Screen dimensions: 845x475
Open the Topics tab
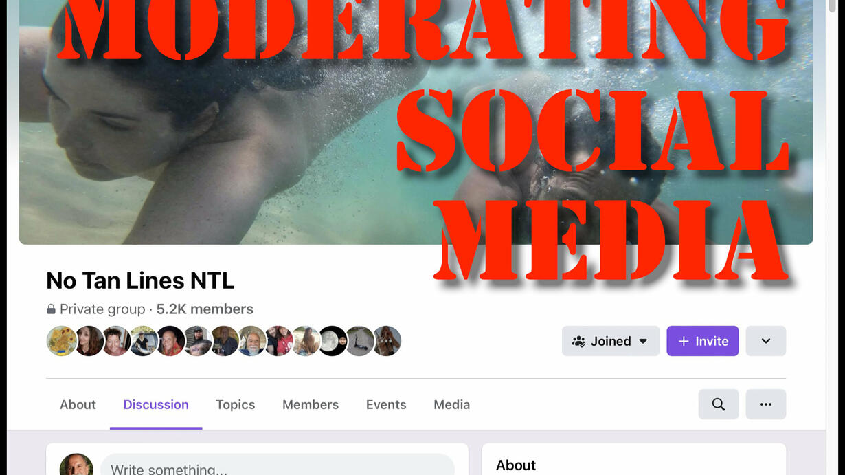tap(236, 405)
